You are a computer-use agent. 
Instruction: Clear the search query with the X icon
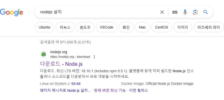(162, 12)
